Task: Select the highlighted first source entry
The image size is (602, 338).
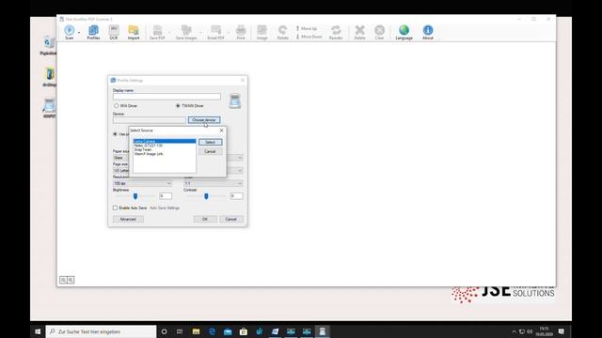Action: [x=165, y=142]
